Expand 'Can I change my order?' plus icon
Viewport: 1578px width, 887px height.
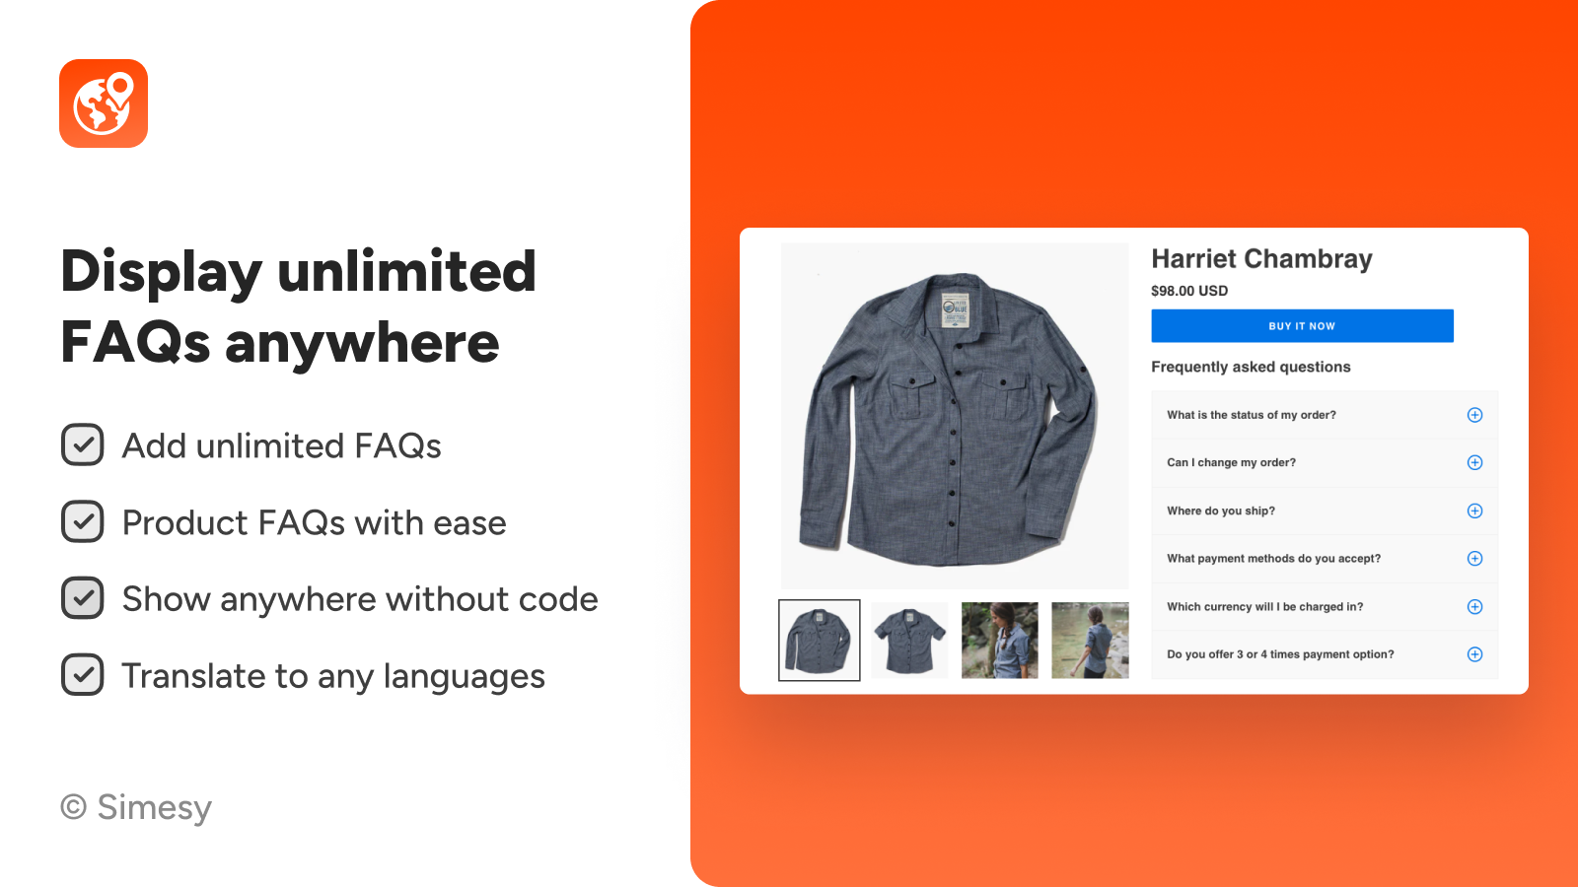coord(1474,462)
